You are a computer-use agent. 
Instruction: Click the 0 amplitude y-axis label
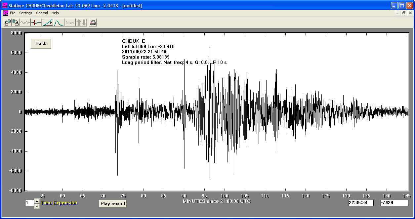point(21,111)
